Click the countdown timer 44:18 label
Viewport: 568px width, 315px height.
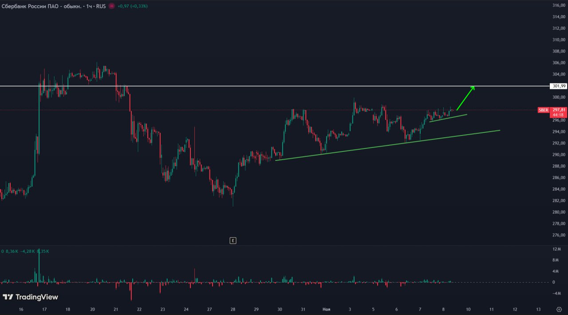click(558, 115)
